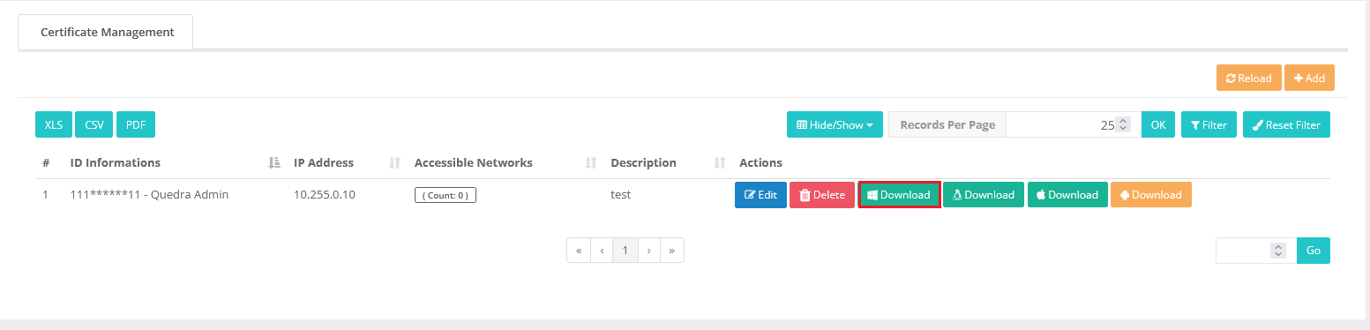Switch to Certificate Management tab
The height and width of the screenshot is (330, 1370).
pyautogui.click(x=107, y=32)
